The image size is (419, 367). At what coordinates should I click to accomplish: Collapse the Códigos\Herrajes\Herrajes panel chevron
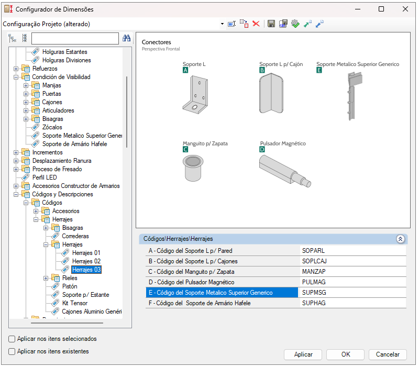(400, 239)
